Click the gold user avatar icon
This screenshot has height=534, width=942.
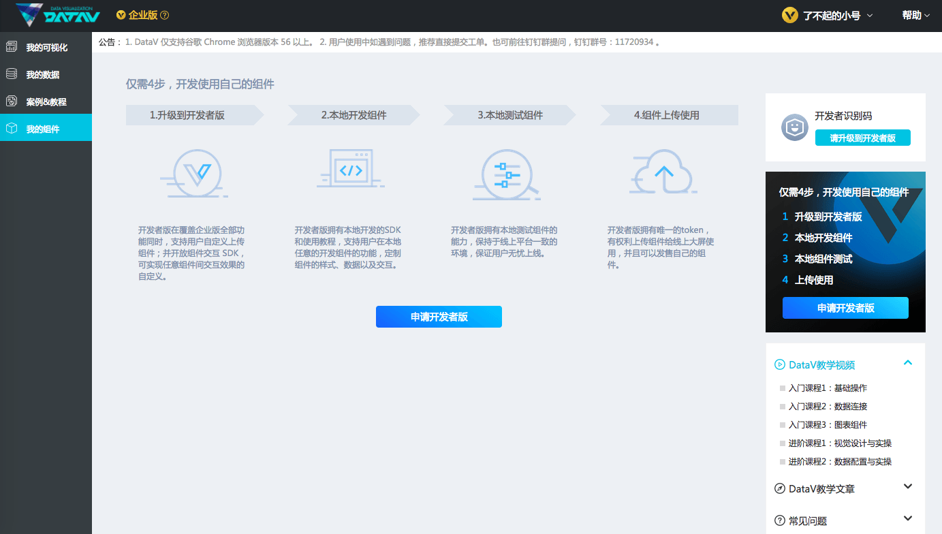(x=790, y=15)
